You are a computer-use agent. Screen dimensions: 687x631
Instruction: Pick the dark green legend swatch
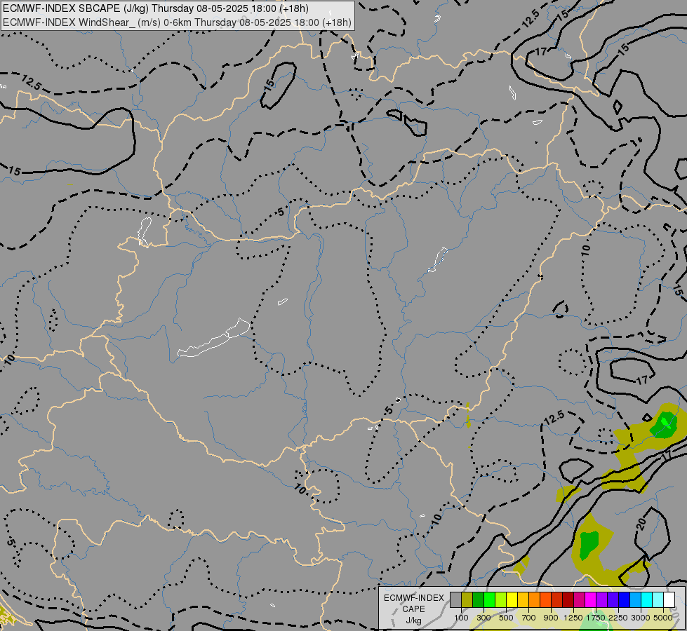click(x=479, y=599)
